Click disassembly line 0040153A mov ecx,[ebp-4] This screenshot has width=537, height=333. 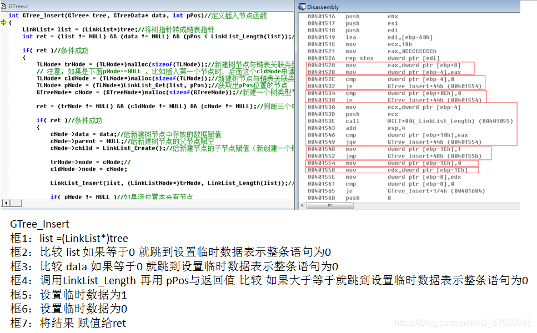click(x=384, y=107)
